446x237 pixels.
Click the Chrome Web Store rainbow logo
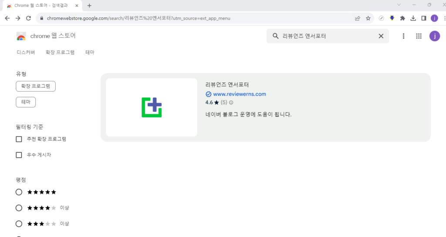point(21,36)
